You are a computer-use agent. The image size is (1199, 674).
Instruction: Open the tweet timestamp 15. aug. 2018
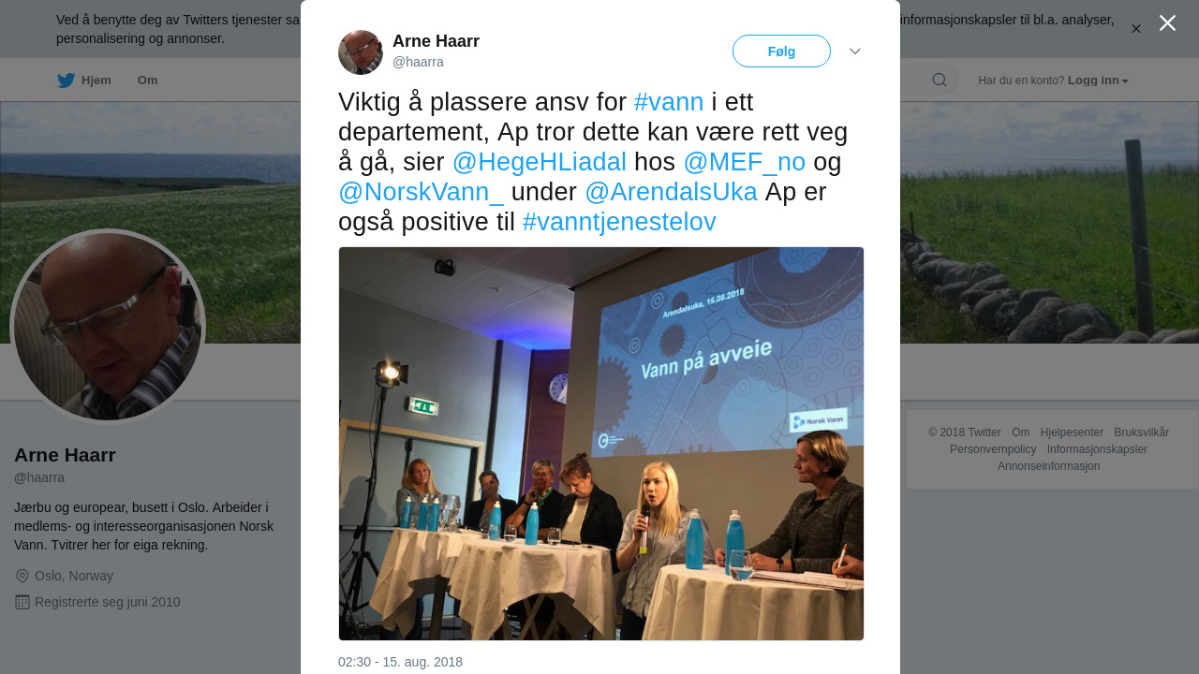(x=400, y=662)
